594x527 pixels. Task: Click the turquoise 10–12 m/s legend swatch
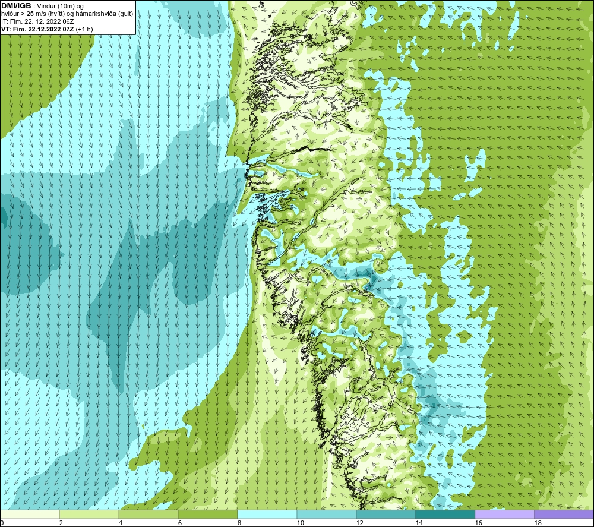coord(326,514)
